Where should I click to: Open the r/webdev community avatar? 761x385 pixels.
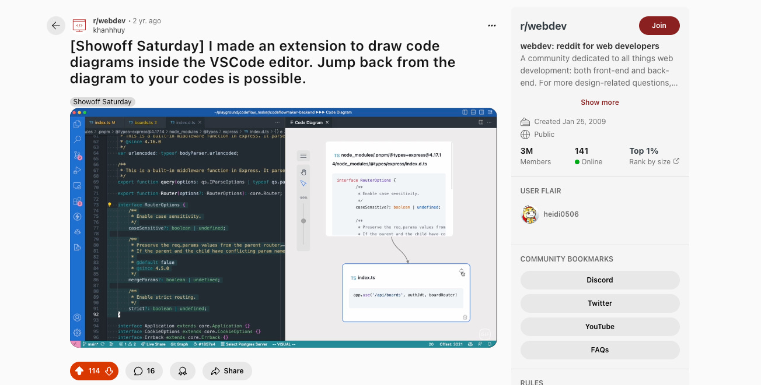pos(79,25)
